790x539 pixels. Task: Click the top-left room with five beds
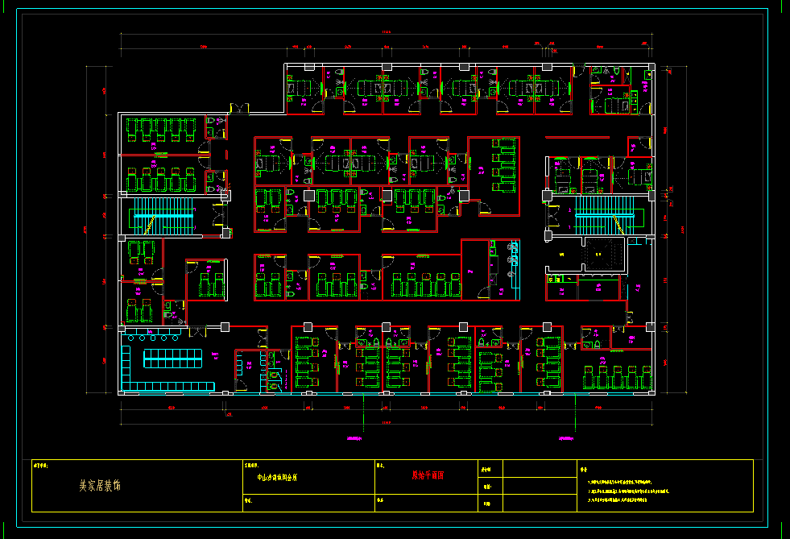159,133
